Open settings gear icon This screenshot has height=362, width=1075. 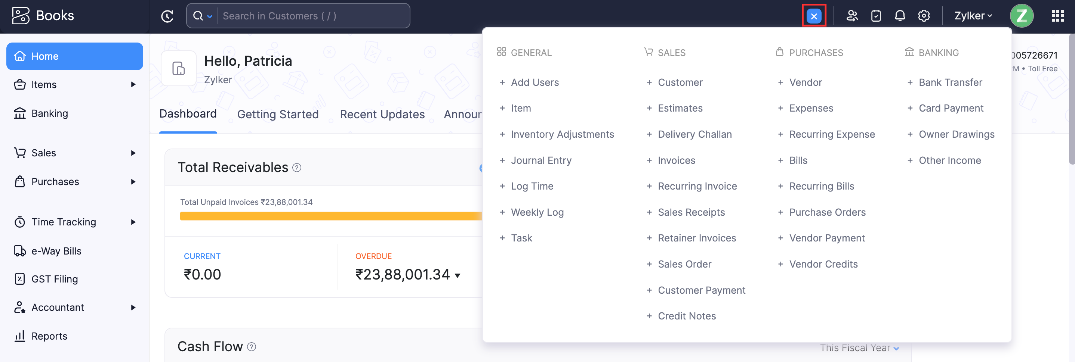(924, 16)
